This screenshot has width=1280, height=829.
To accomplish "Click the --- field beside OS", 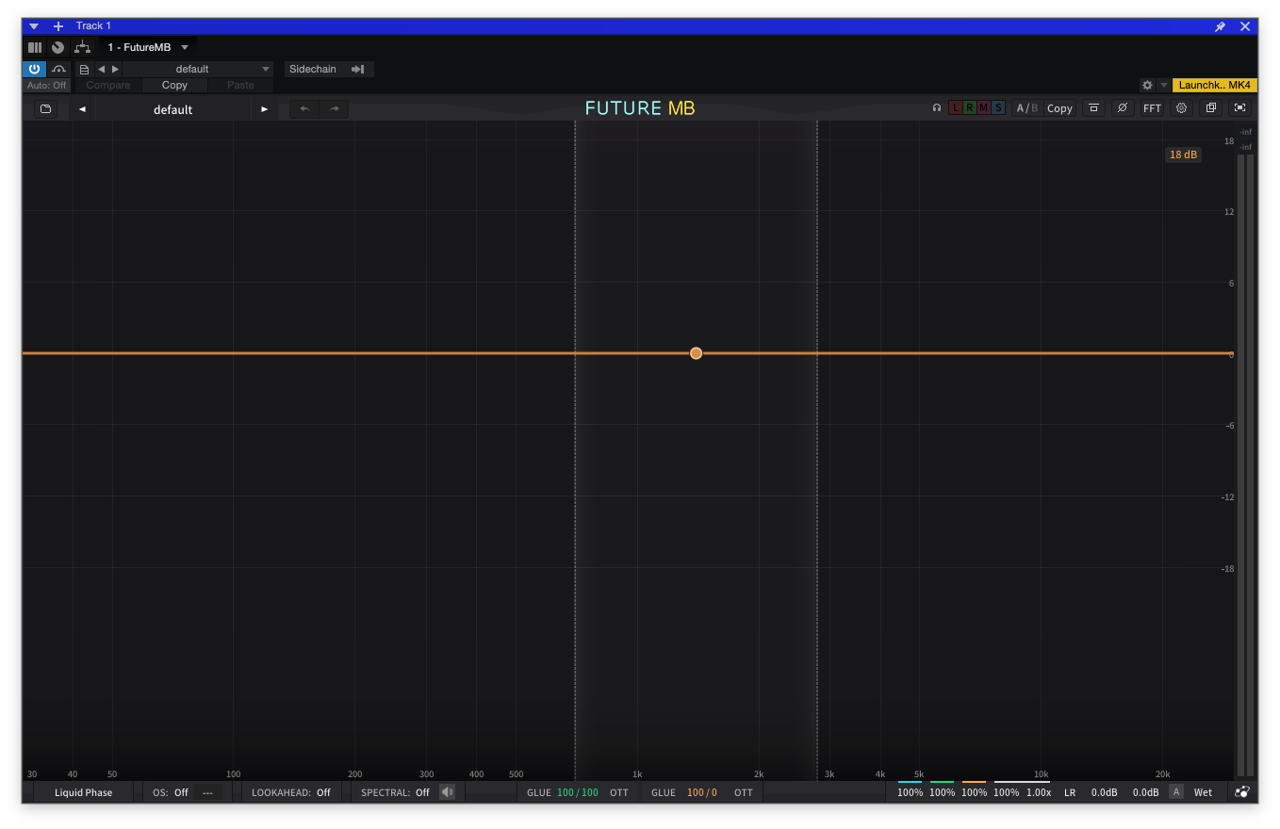I will pyautogui.click(x=208, y=792).
